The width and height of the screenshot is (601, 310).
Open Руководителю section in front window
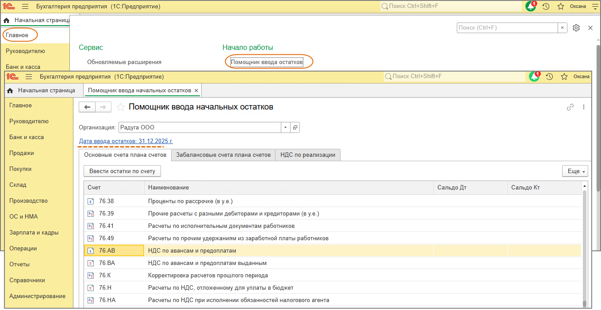click(x=29, y=121)
